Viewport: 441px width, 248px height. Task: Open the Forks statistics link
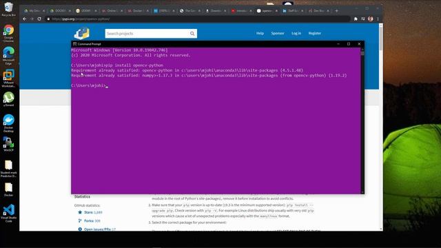click(92, 220)
